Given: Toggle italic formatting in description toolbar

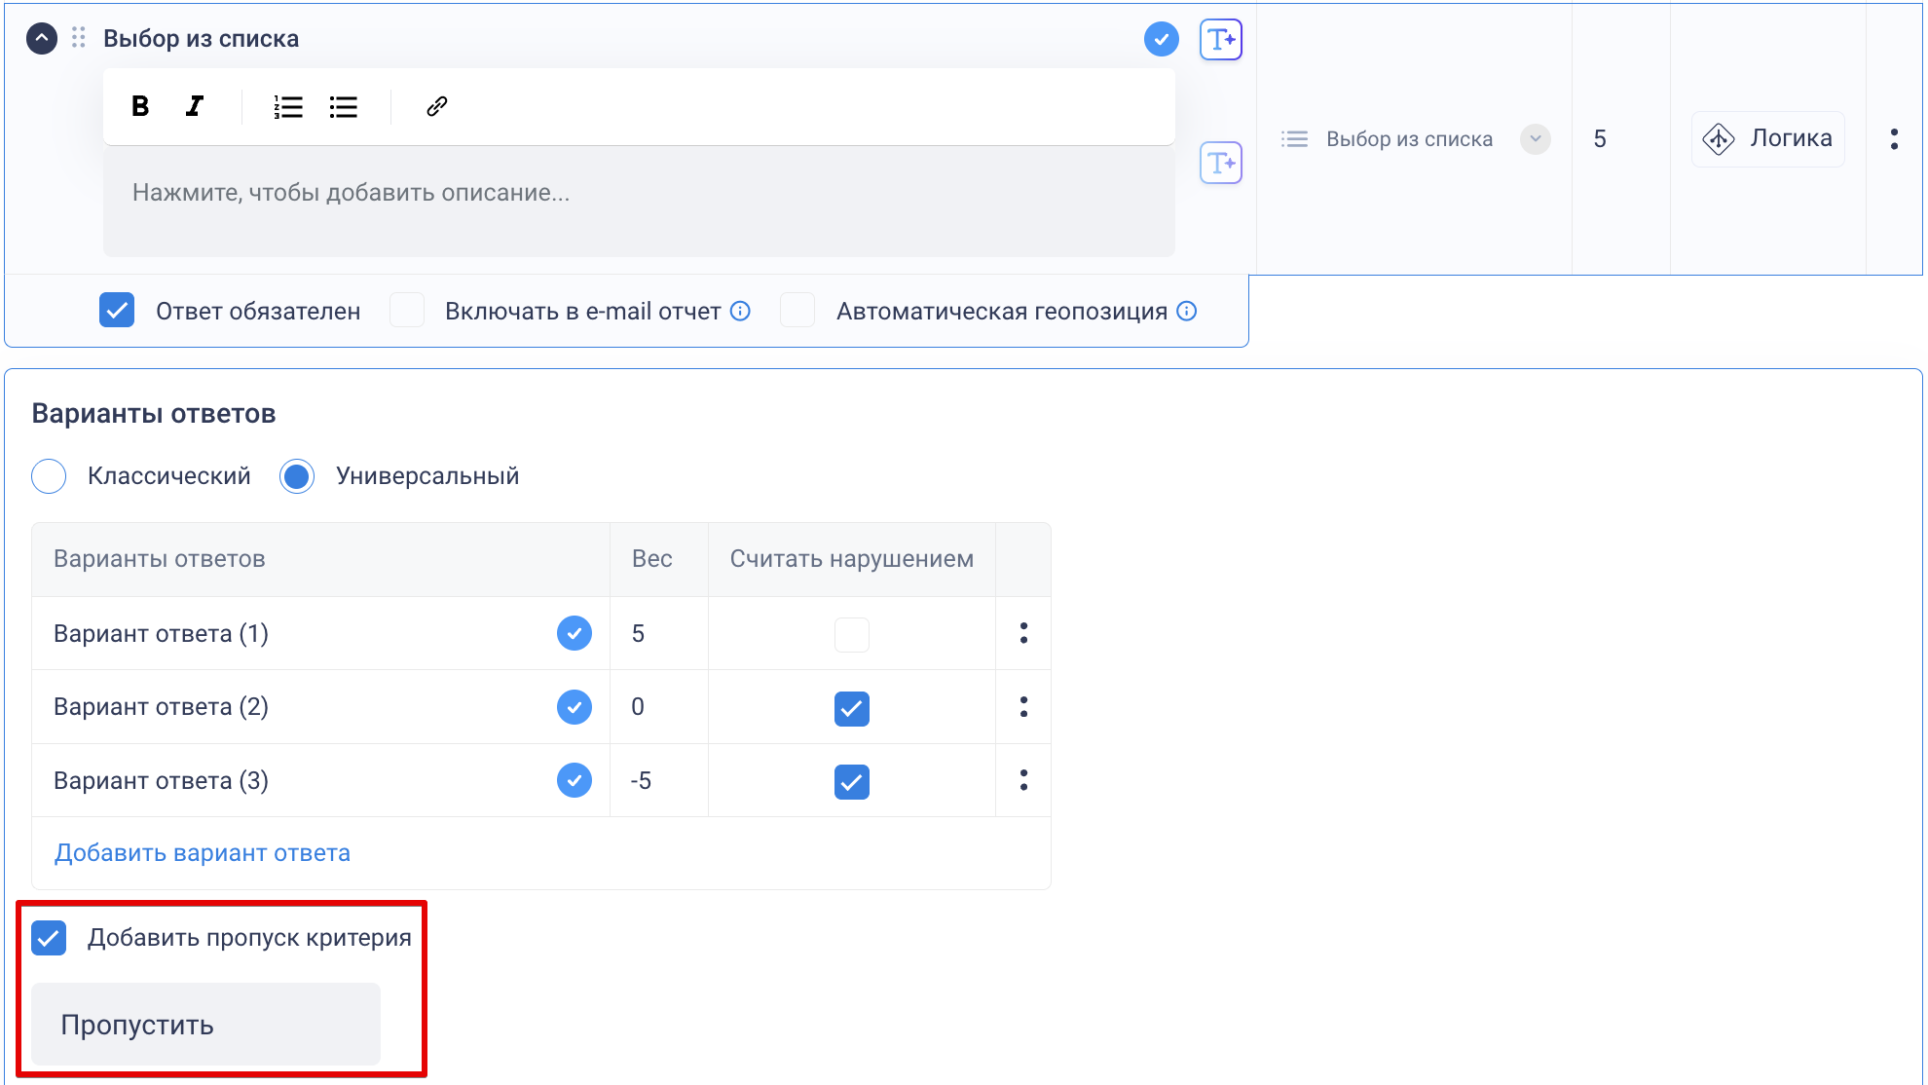Looking at the screenshot, I should pyautogui.click(x=195, y=106).
